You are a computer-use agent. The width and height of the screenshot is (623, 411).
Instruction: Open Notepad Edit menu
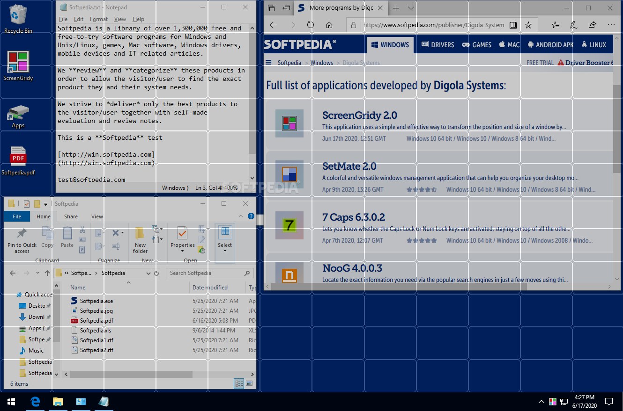point(79,19)
